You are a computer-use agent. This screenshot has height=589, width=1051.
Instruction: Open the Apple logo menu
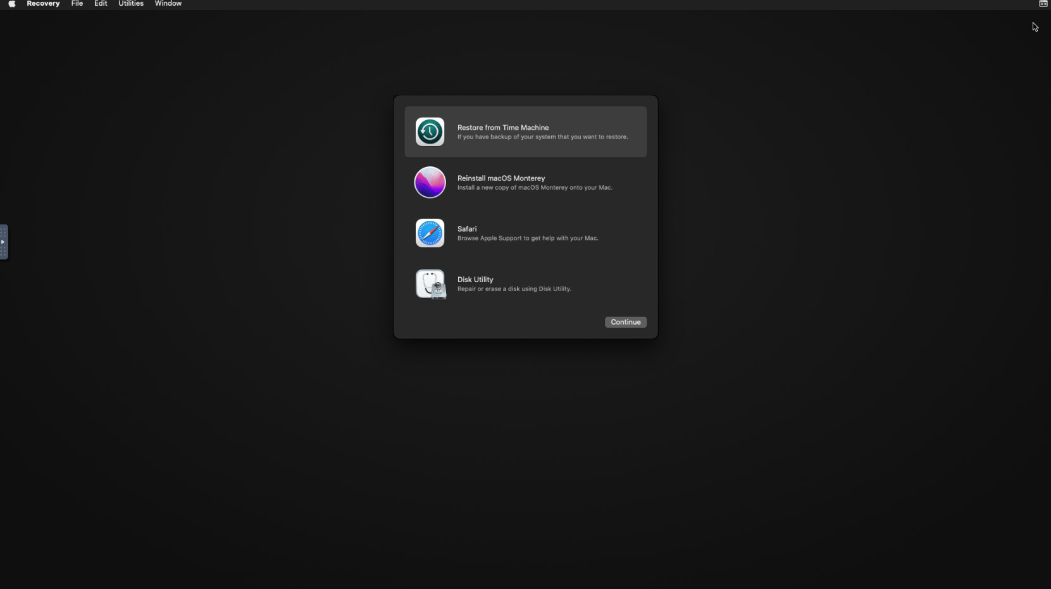12,4
